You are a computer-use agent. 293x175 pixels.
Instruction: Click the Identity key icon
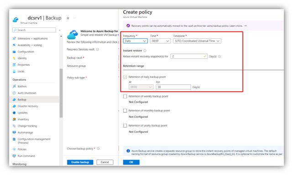click(x=14, y=58)
